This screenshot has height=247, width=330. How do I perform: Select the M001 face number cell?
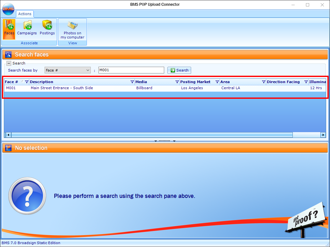click(11, 88)
